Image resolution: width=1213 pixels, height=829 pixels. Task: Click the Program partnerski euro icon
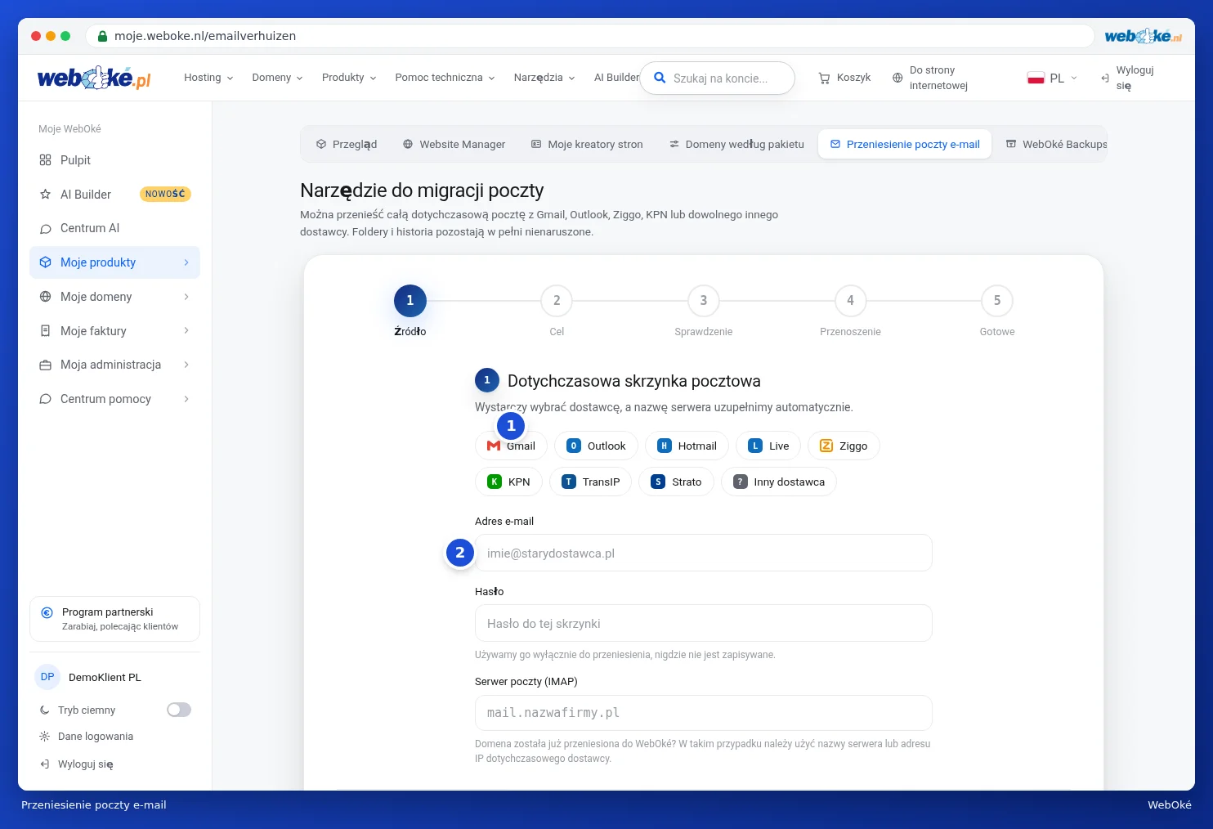click(47, 612)
